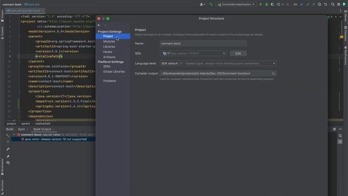348x196 pixels.
Task: Click the java.version property line in editor
Action: click(63, 96)
